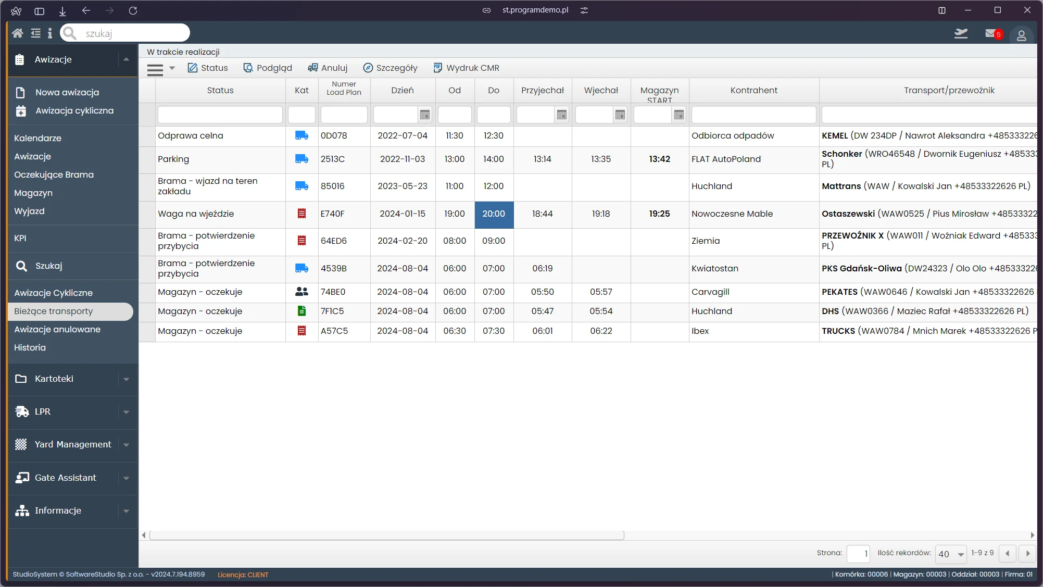This screenshot has height=587, width=1043.
Task: Click the Szczegóły (Details) toolbar icon
Action: point(391,67)
